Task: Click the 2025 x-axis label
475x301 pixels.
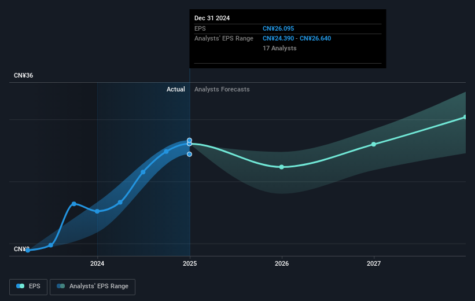Action: coord(190,263)
